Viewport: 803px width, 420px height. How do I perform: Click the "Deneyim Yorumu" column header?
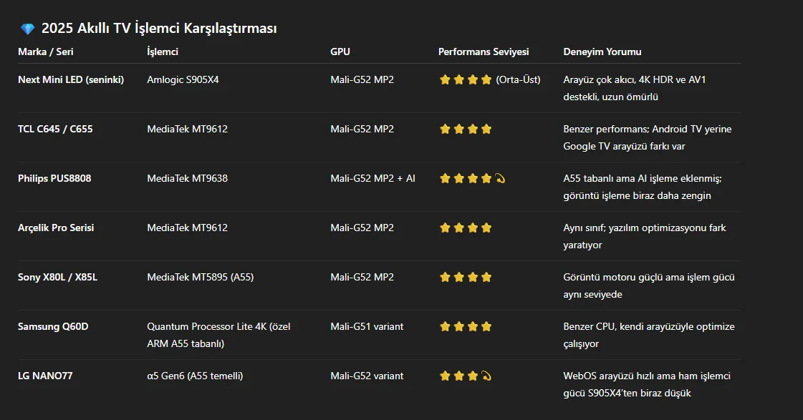pos(602,52)
